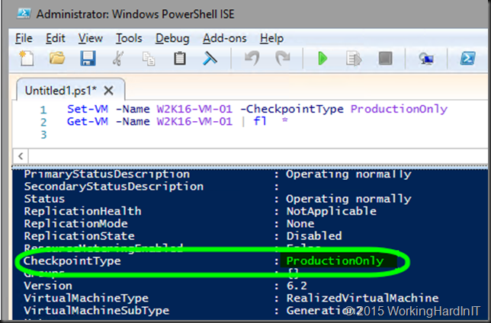
Task: Open the View menu
Action: (x=90, y=38)
